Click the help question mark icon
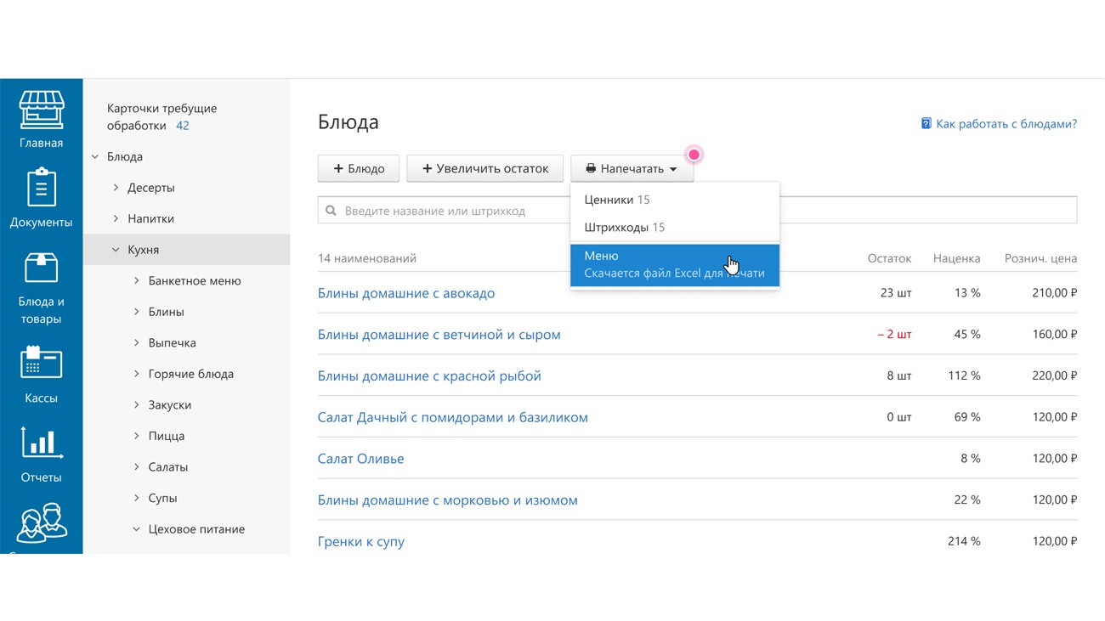The width and height of the screenshot is (1105, 621). (926, 124)
